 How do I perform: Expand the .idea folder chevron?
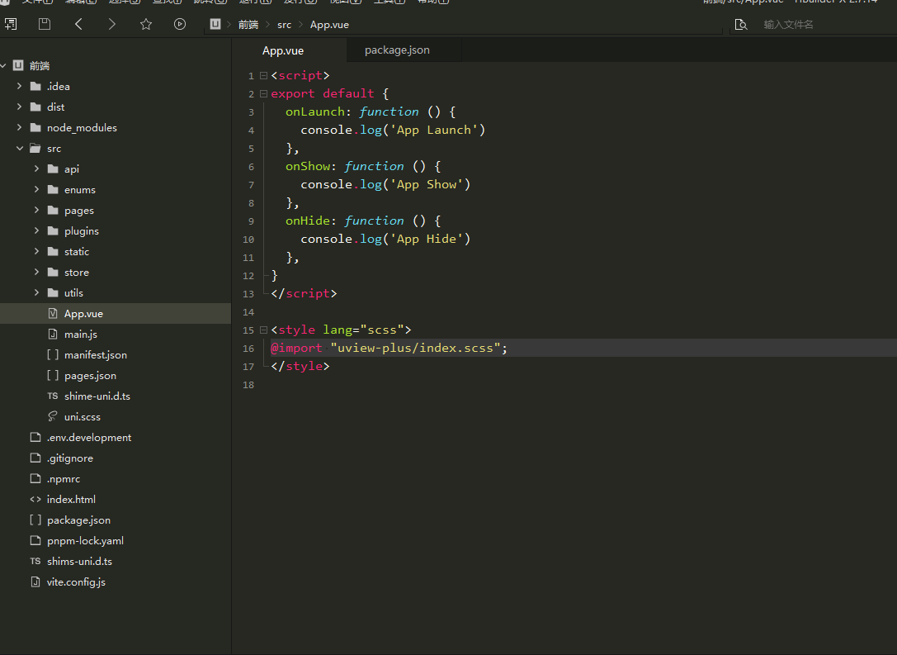(20, 86)
